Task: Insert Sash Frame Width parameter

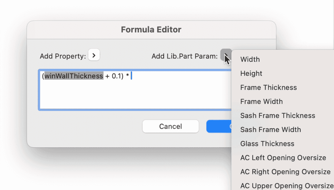Action: point(271,129)
